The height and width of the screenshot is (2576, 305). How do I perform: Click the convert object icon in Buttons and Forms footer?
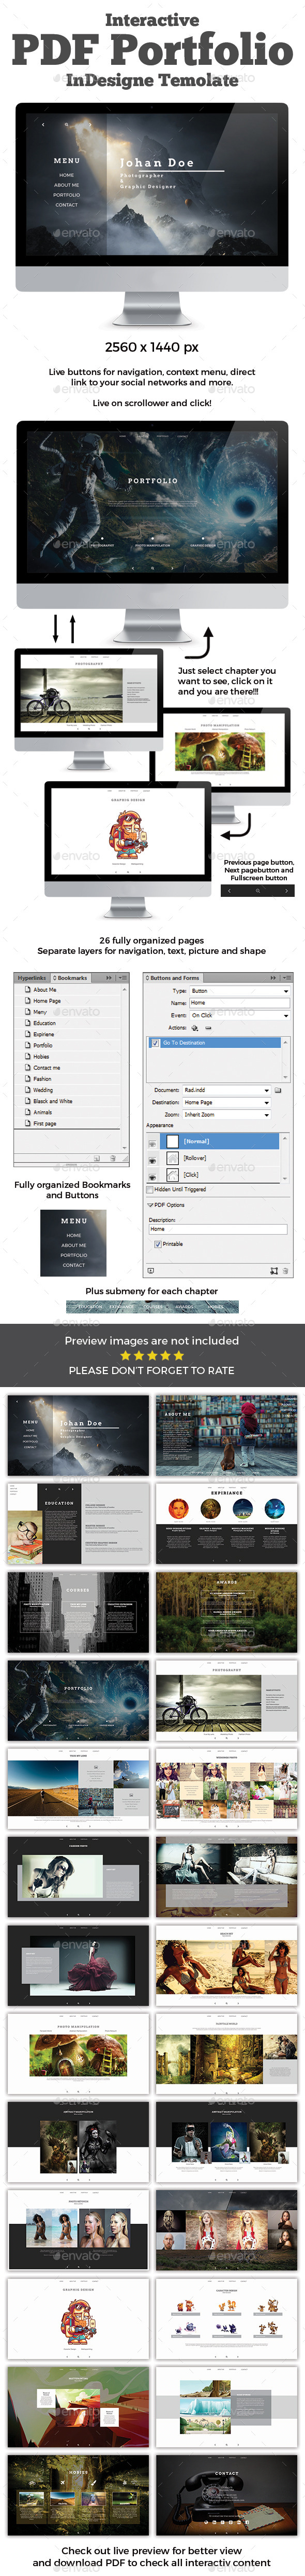[x=273, y=1270]
